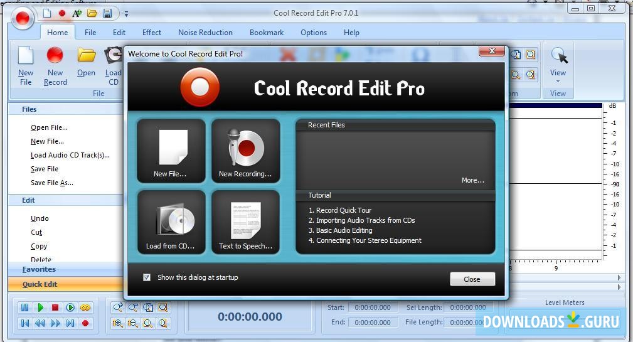Click Save File in Files panel
Viewport: 633px width, 342px height.
(x=45, y=169)
